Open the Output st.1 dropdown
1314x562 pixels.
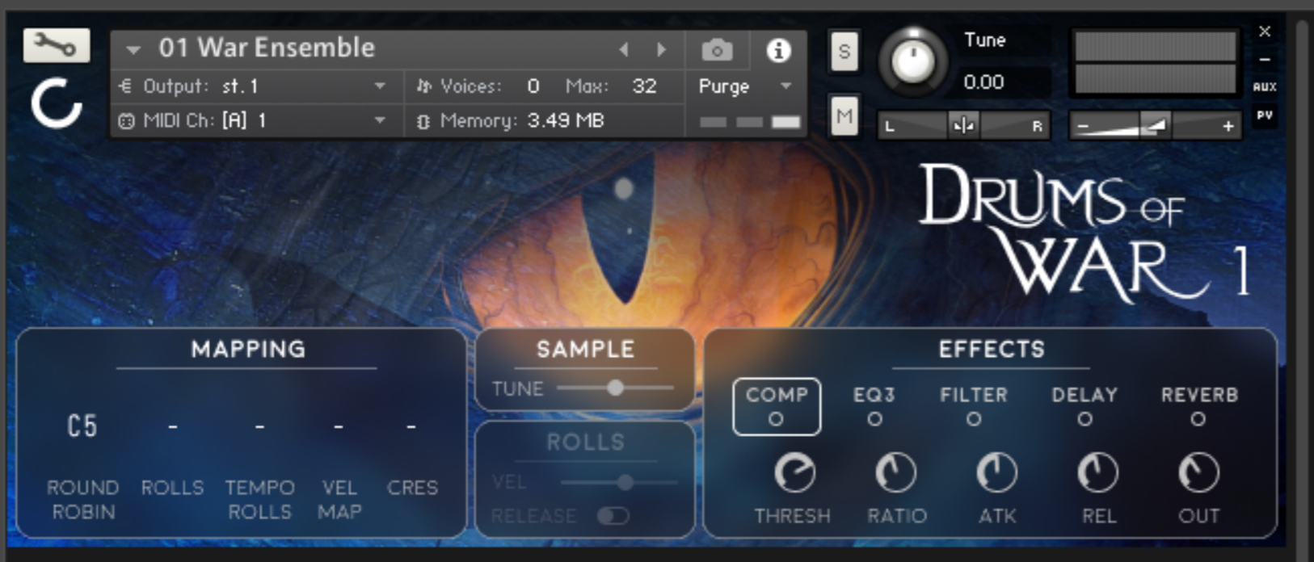(252, 86)
